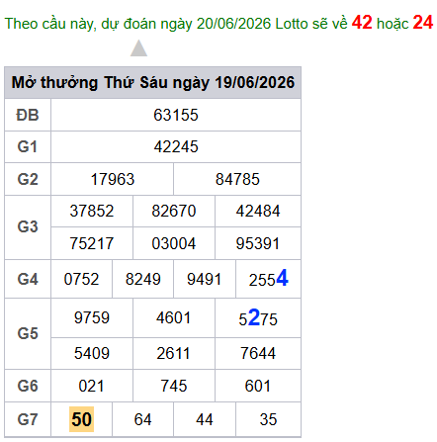Select G7 number 35
The image size is (437, 442).
268,419
